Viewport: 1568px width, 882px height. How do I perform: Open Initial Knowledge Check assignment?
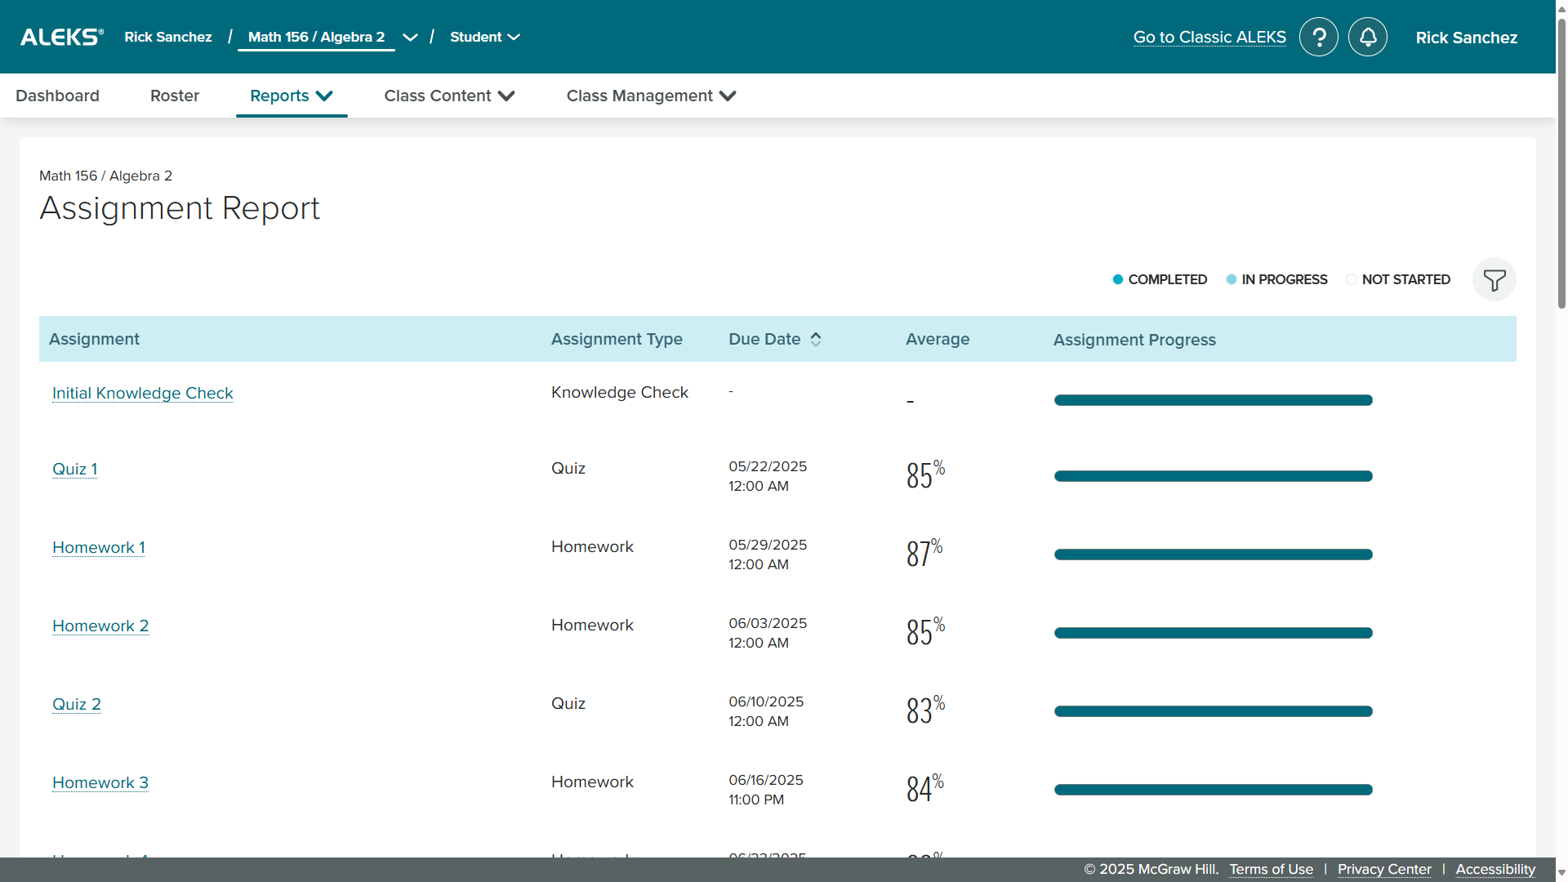(143, 393)
